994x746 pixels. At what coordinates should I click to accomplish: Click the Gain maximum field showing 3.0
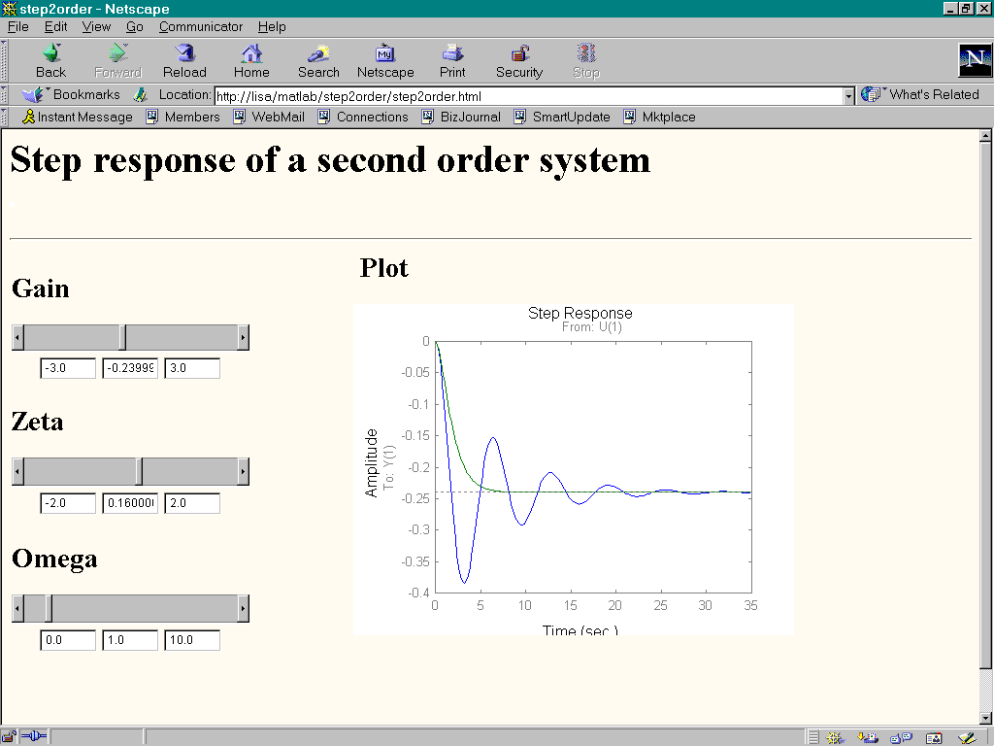192,368
